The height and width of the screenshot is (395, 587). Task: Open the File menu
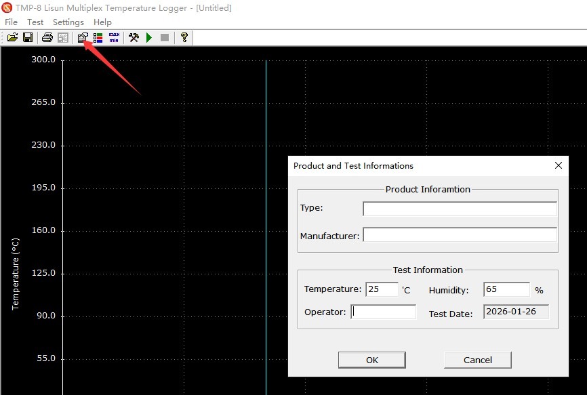pyautogui.click(x=12, y=22)
